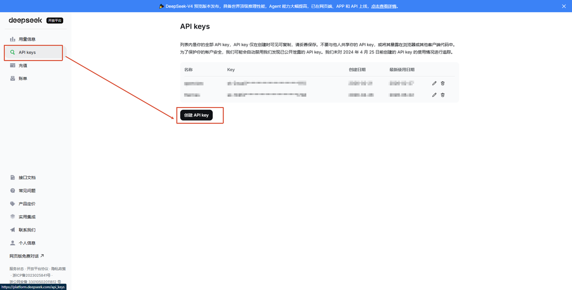Click the 名称 column header
Image resolution: width=572 pixels, height=290 pixels.
click(x=189, y=70)
